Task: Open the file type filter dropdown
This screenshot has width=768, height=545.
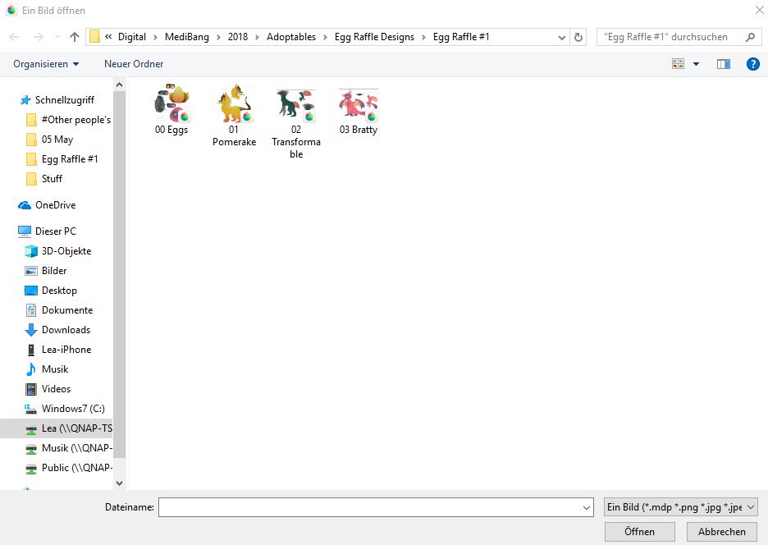Action: [x=679, y=508]
